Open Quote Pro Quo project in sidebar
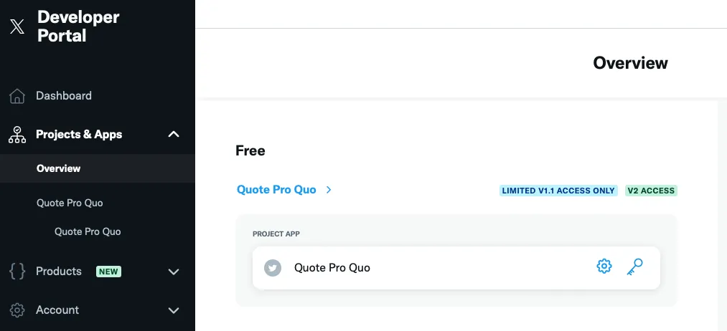This screenshot has height=331, width=727. (70, 203)
